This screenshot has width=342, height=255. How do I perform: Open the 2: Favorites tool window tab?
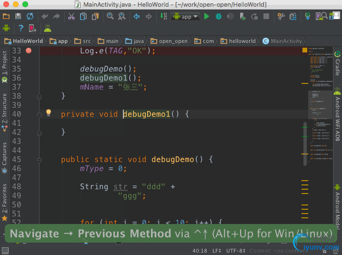click(4, 203)
